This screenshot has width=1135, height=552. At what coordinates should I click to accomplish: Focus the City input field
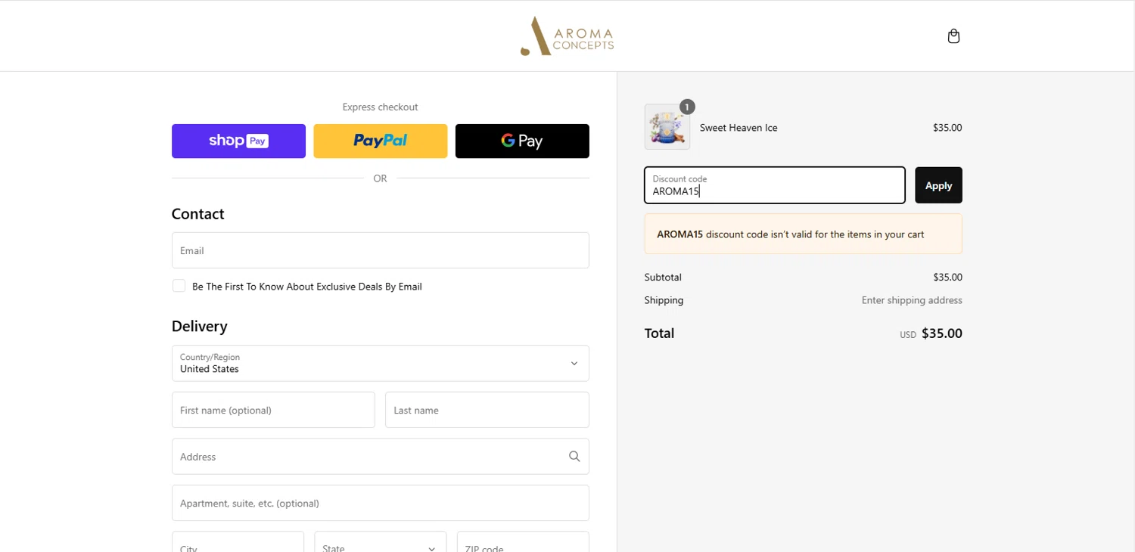pos(238,542)
